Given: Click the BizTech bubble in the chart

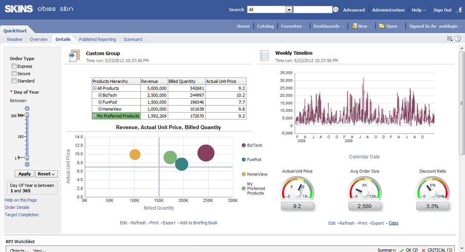Looking at the screenshot, I should point(206,153).
